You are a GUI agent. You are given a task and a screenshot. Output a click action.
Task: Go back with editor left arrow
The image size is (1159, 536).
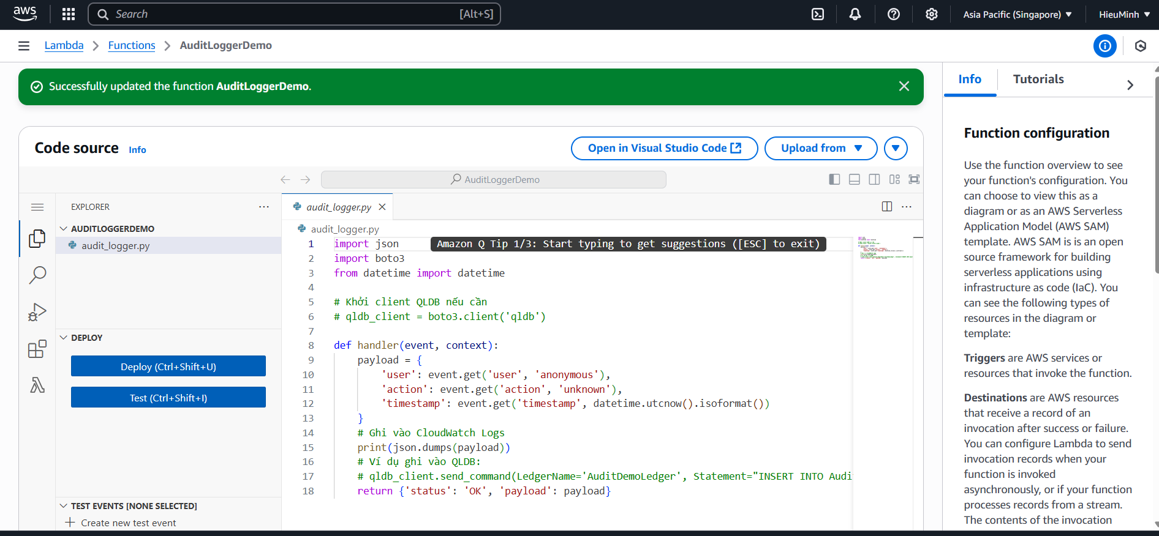tap(285, 179)
